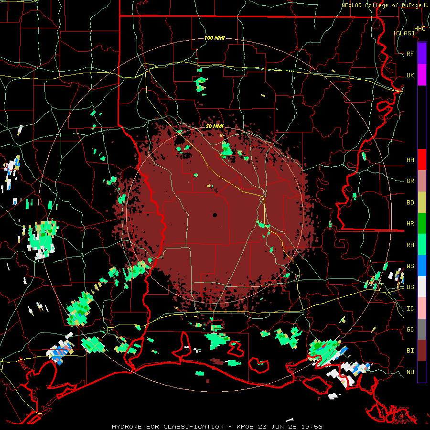Click the magenta UK legend color swatch
430x430 pixels.
tap(422, 75)
